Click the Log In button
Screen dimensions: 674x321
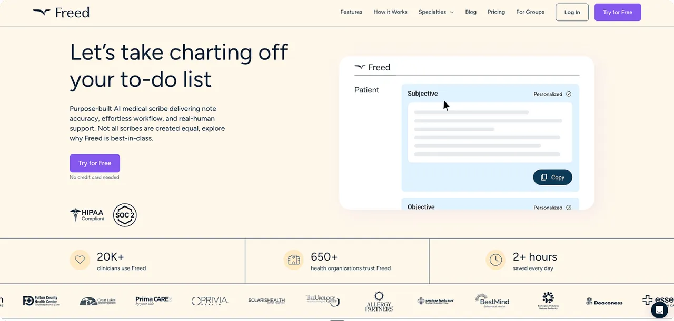coord(572,12)
